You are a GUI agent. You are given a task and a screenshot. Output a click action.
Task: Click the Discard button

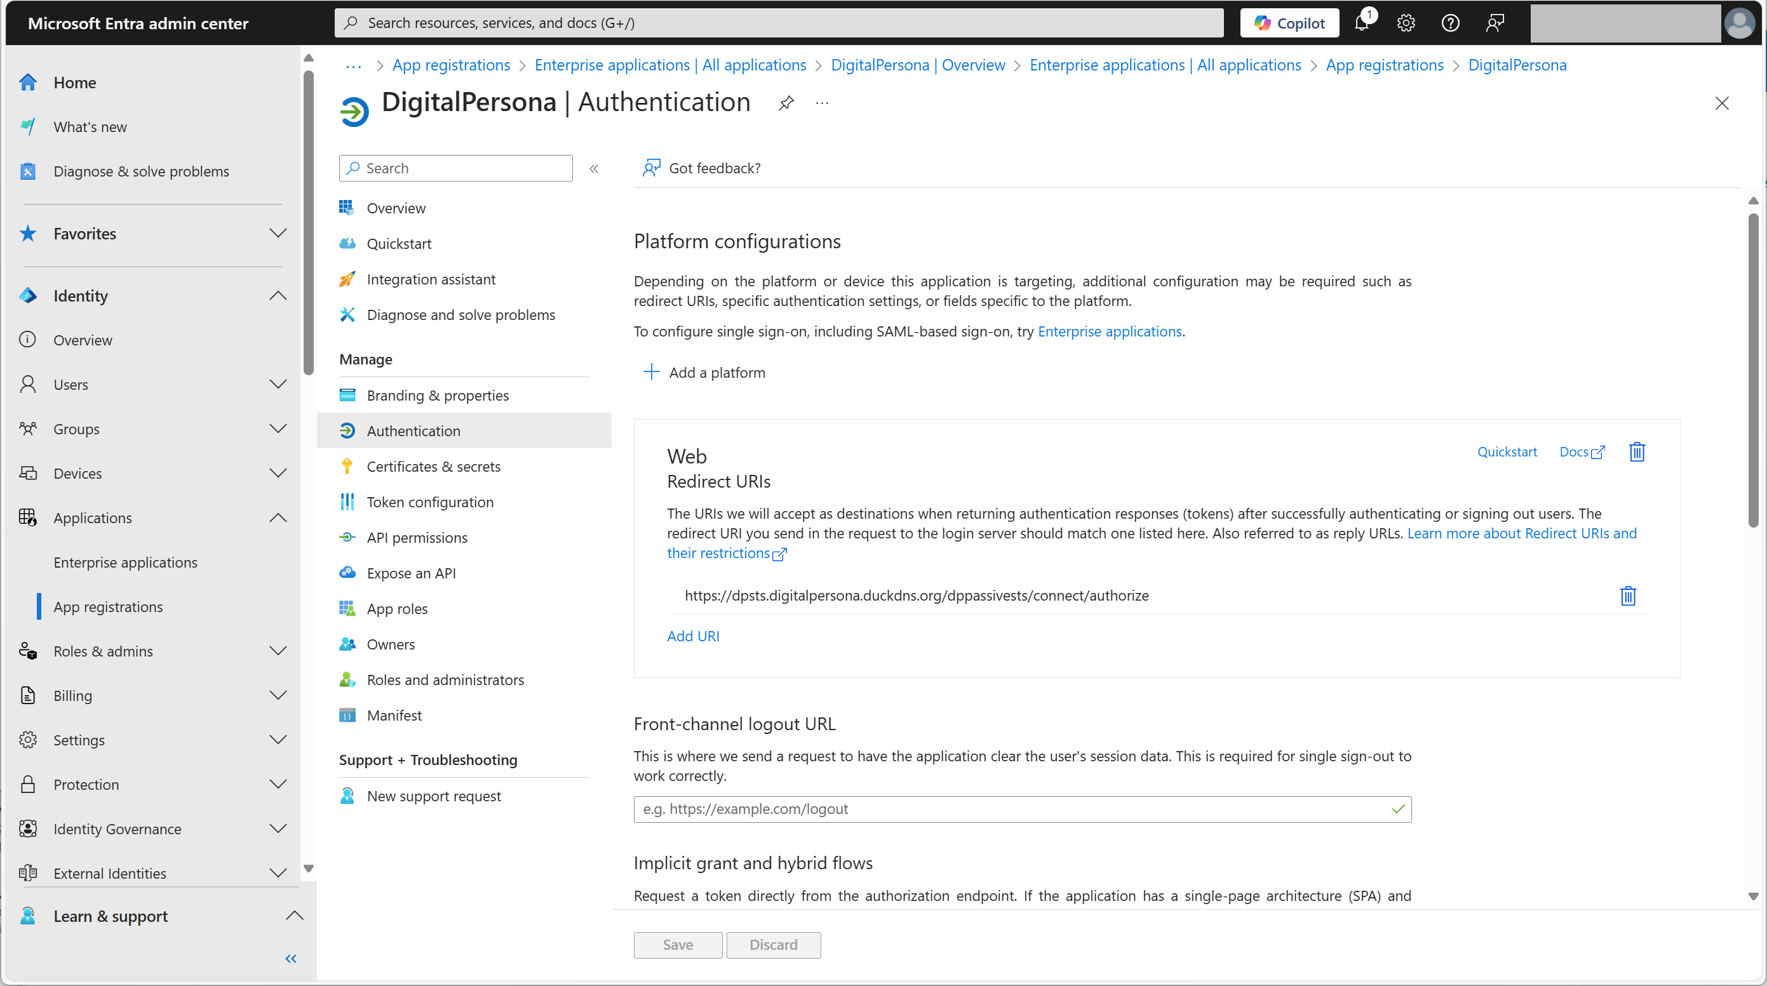(x=773, y=945)
